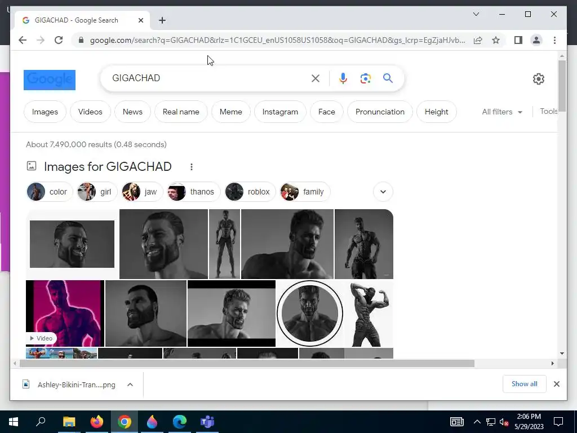Open the circular framed portrait thumbnail
Image resolution: width=577 pixels, height=433 pixels.
(x=310, y=313)
